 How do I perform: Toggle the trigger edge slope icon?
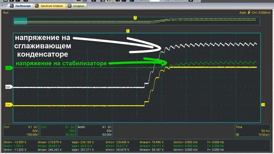(x=249, y=12)
